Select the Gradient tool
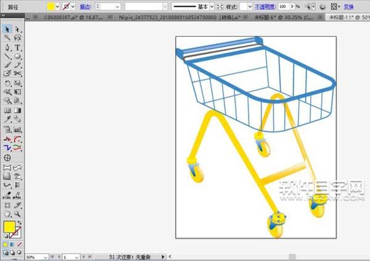The width and height of the screenshot is (370, 261). click(17, 110)
